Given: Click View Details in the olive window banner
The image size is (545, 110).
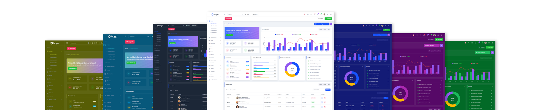Looking at the screenshot, I should 73,68.
